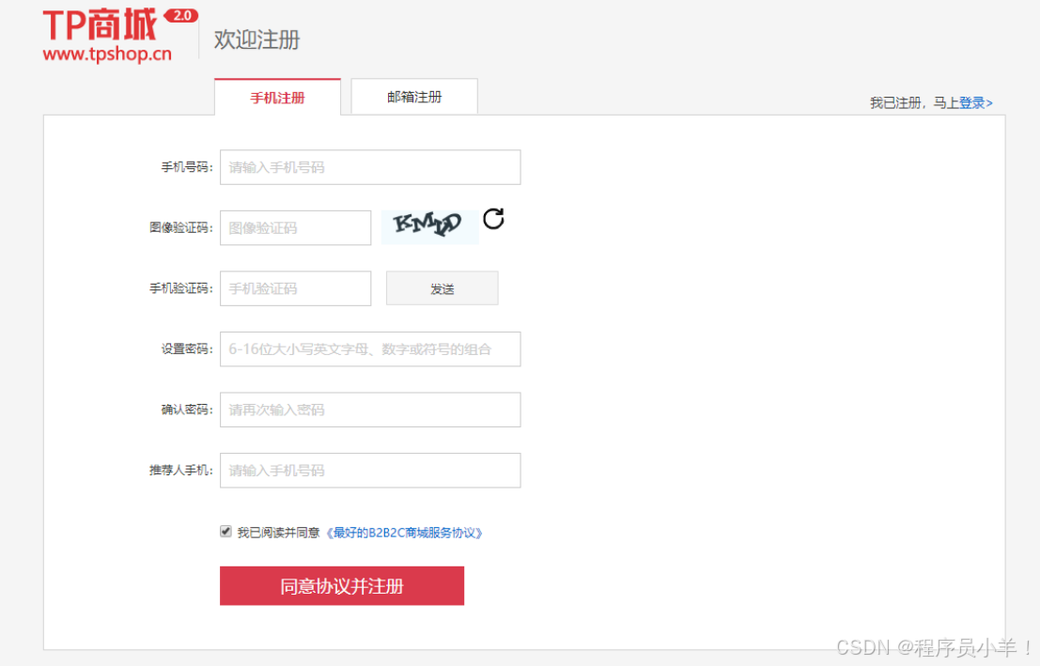The width and height of the screenshot is (1041, 666).
Task: Click the 同意协议并注册 register button
Action: click(x=342, y=585)
